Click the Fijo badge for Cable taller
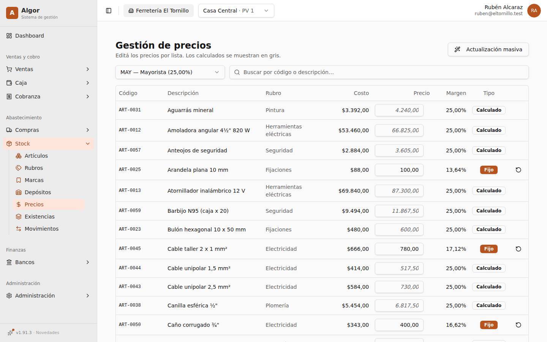Screen dimensions: 547x342 coord(489,249)
